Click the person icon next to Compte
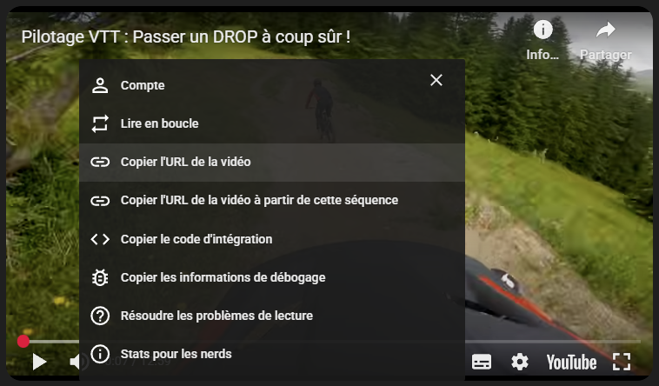The width and height of the screenshot is (659, 386). [100, 85]
